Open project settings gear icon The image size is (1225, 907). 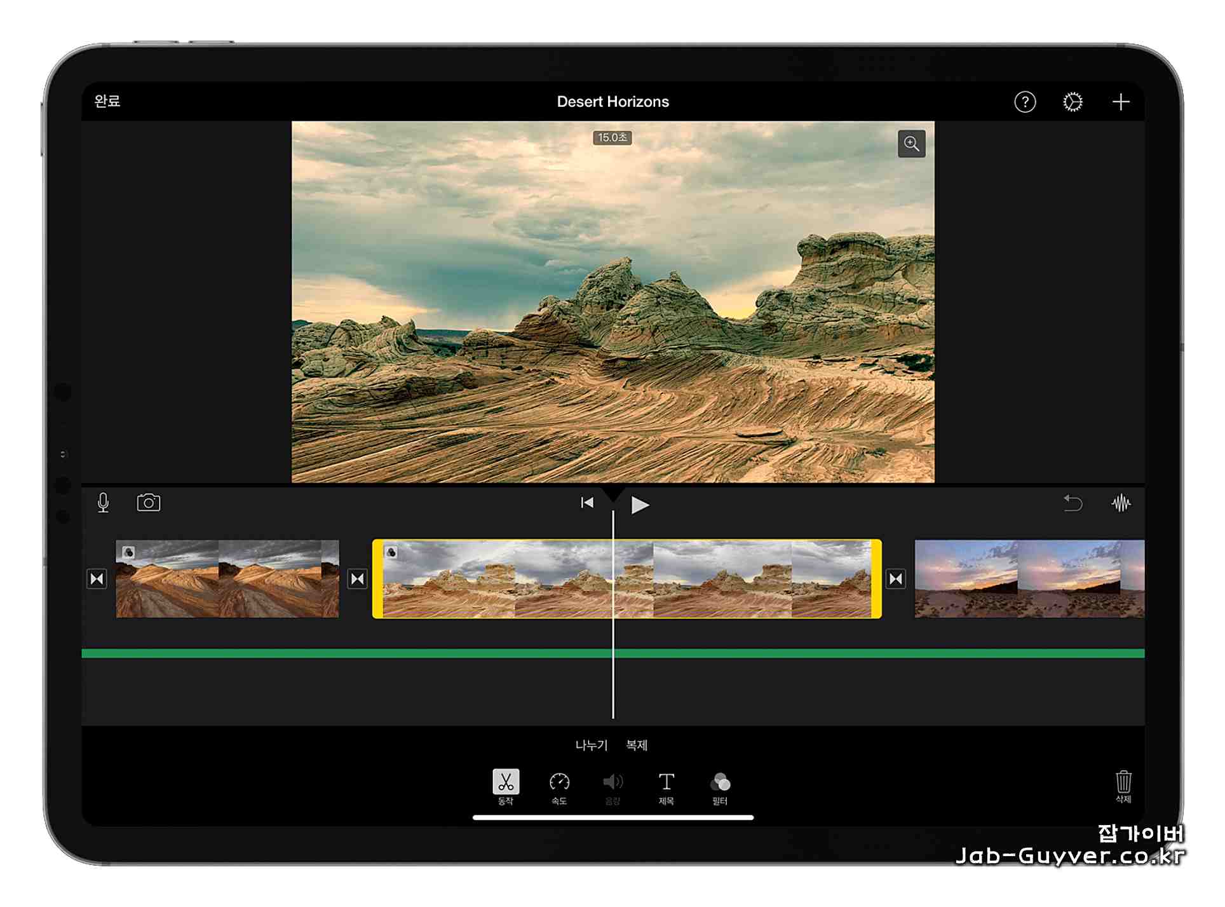(x=1073, y=102)
